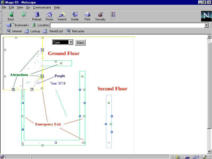Screen dimensions: 212x159
Task: Click the Alarm button
Action: tap(80, 43)
